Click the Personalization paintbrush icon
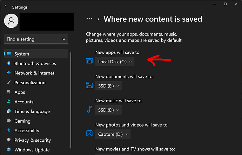This screenshot has height=155, width=242. 8,83
